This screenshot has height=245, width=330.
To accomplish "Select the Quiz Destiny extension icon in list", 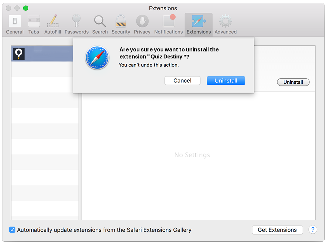I will 19,54.
